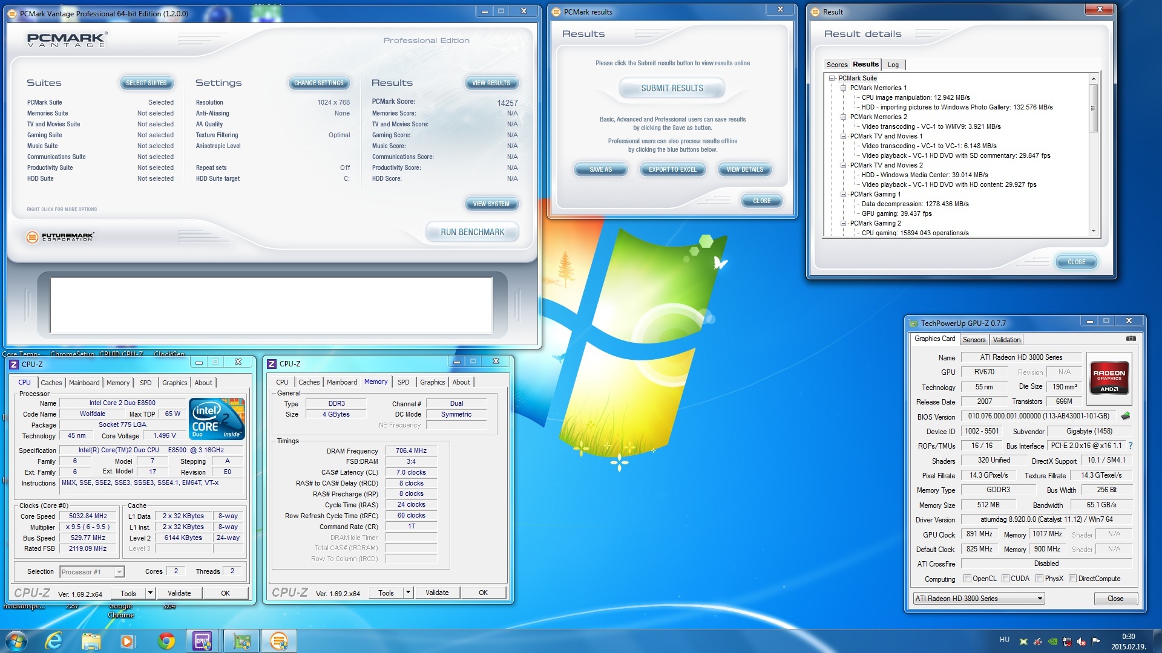Click Validate in CPU-Z Processor window
The height and width of the screenshot is (653, 1162).
tap(179, 593)
